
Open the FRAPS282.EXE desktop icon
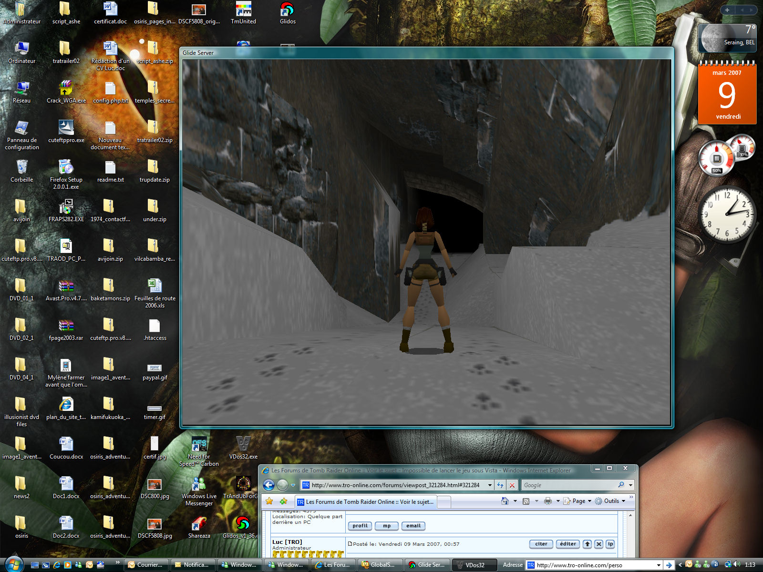coord(66,211)
